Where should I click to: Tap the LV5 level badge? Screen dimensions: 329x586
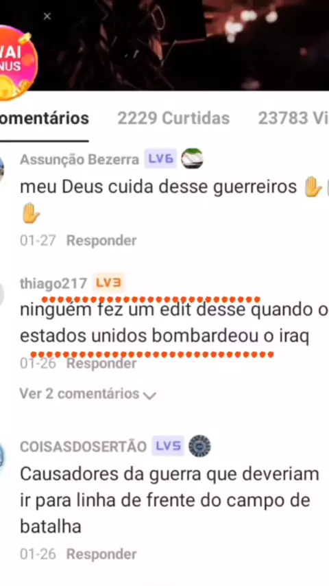click(x=168, y=446)
